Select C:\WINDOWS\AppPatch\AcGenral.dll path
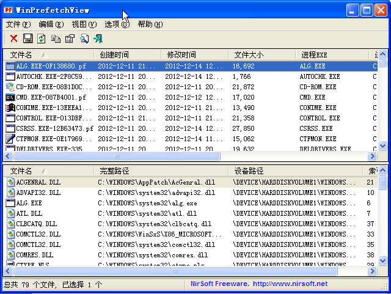The image size is (391, 294). [x=156, y=182]
